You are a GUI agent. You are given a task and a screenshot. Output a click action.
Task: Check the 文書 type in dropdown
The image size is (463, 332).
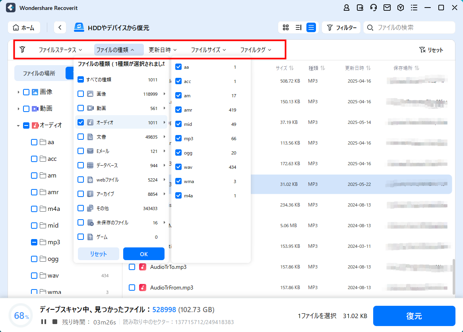(81, 137)
